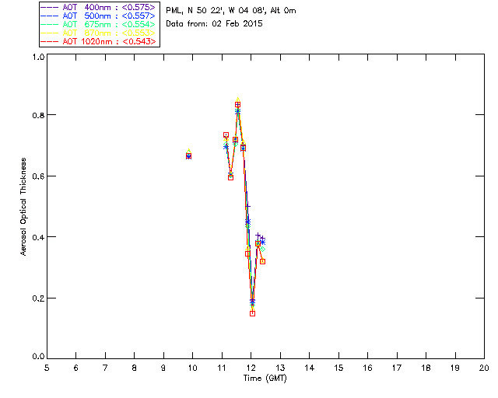Select the AOT 400nm legend entry

click(x=98, y=7)
